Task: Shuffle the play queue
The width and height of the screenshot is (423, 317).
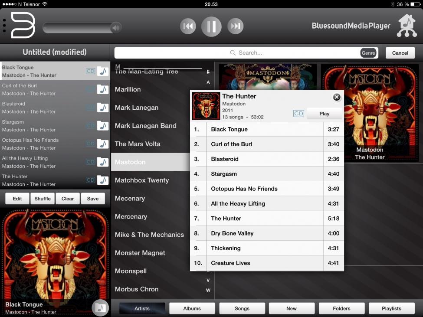Action: pyautogui.click(x=43, y=199)
